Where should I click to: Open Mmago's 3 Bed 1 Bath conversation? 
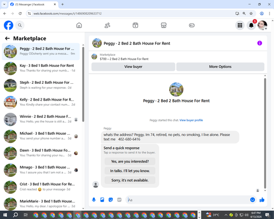[41, 170]
